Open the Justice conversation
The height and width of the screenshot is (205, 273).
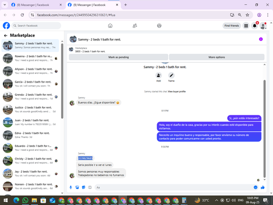(x=31, y=109)
